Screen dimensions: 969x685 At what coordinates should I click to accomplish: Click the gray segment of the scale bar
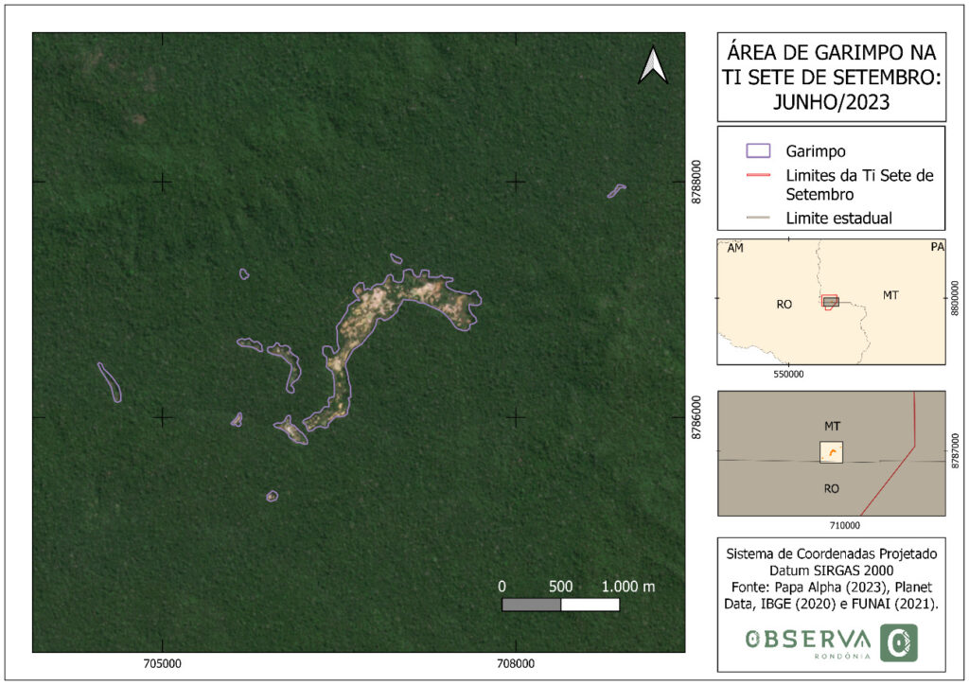coord(531,605)
